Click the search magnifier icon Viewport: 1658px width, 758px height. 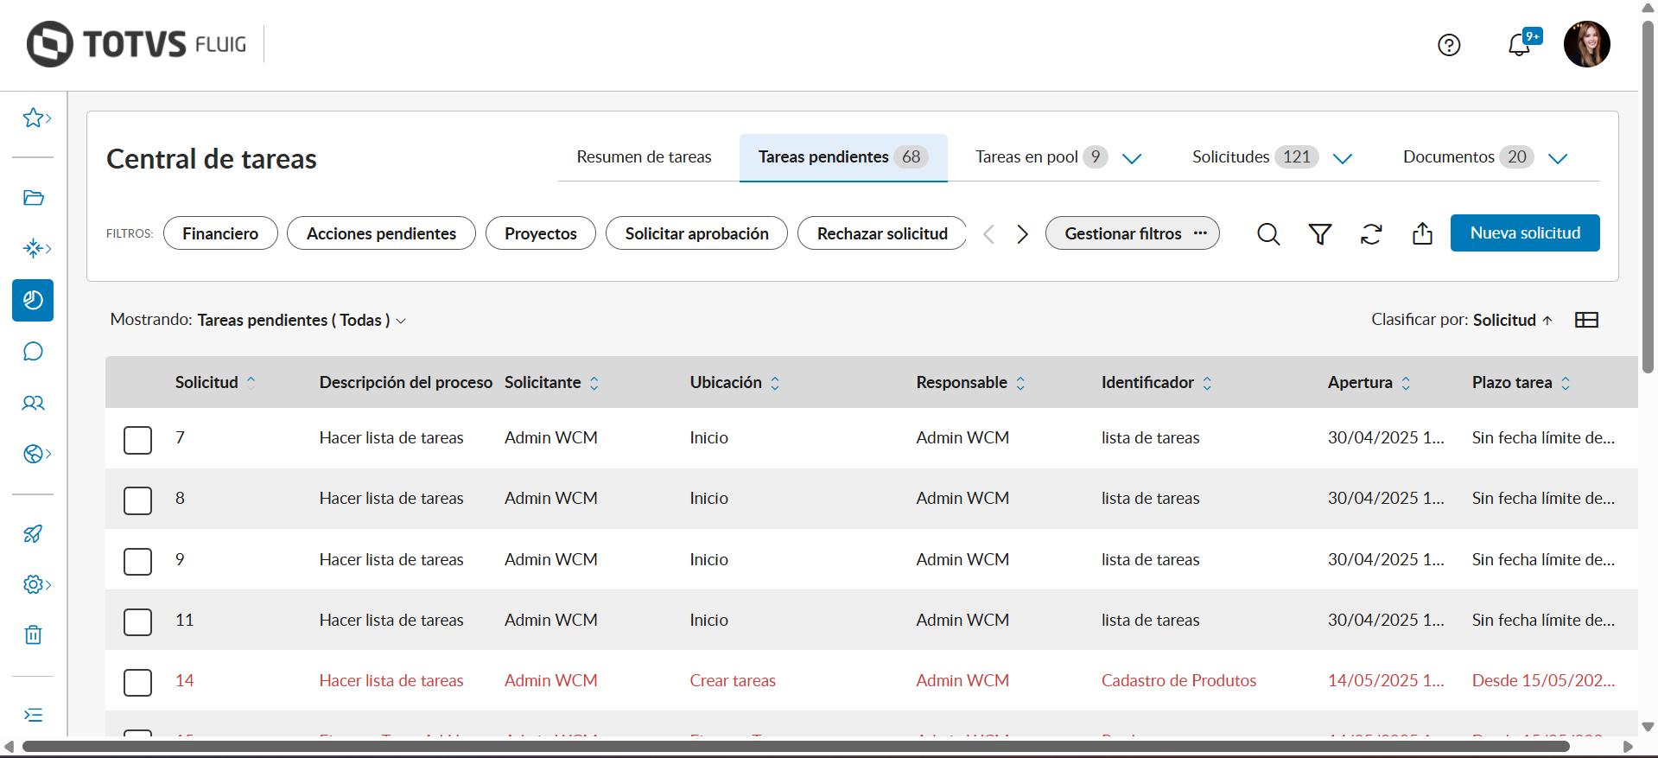click(1268, 234)
